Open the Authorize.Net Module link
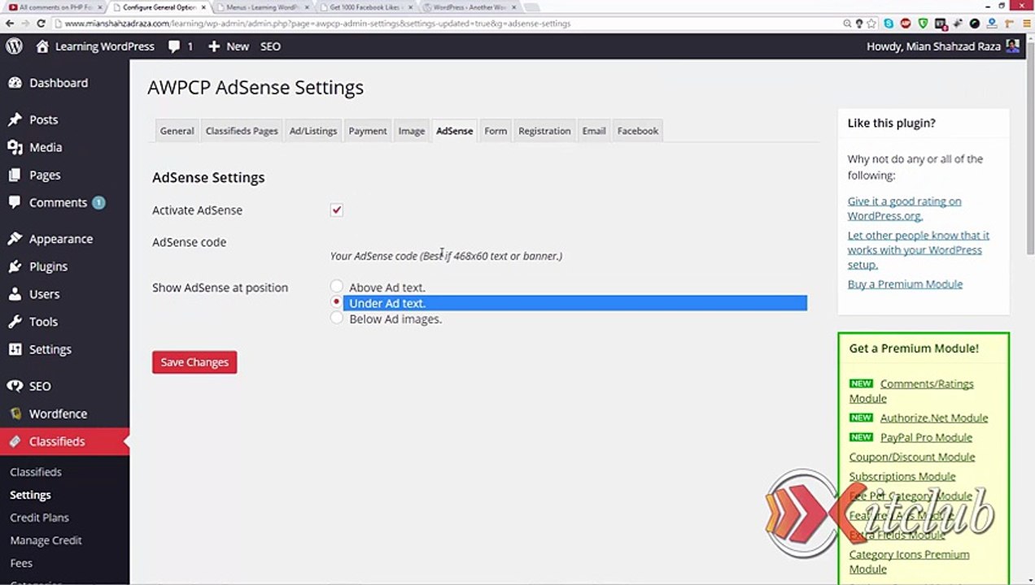1035x585 pixels. pyautogui.click(x=933, y=418)
